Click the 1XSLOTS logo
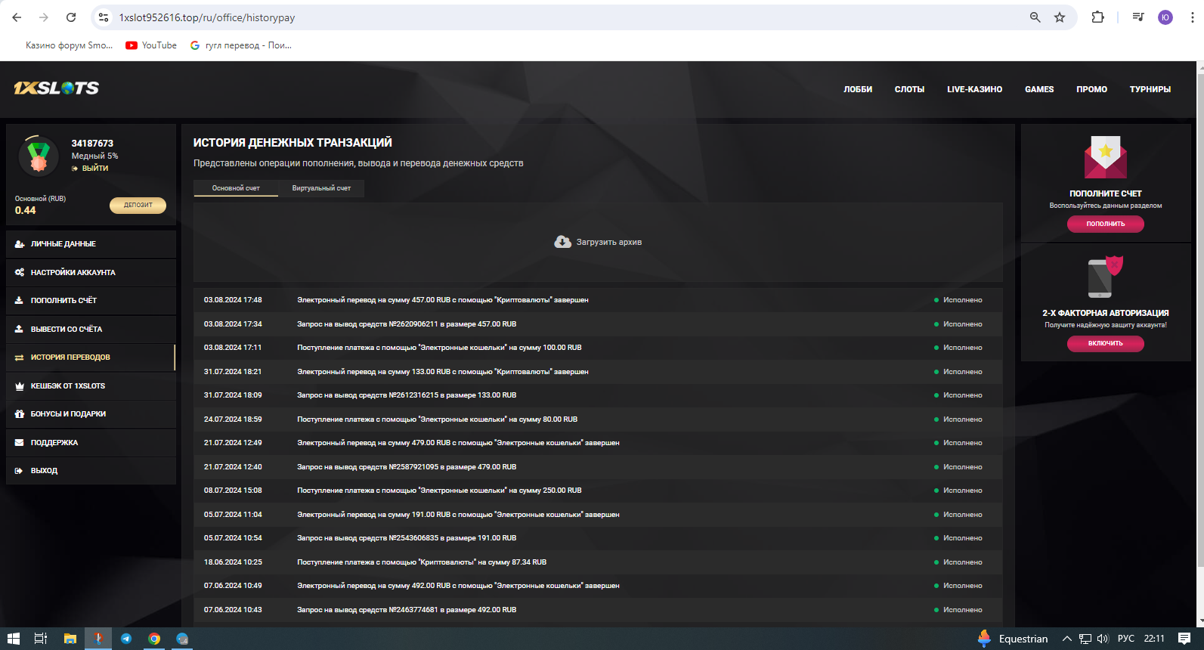 [57, 88]
